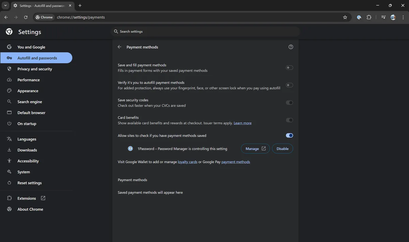Open the Extensions puzzle icon in toolbar
The width and height of the screenshot is (409, 242).
point(369,17)
